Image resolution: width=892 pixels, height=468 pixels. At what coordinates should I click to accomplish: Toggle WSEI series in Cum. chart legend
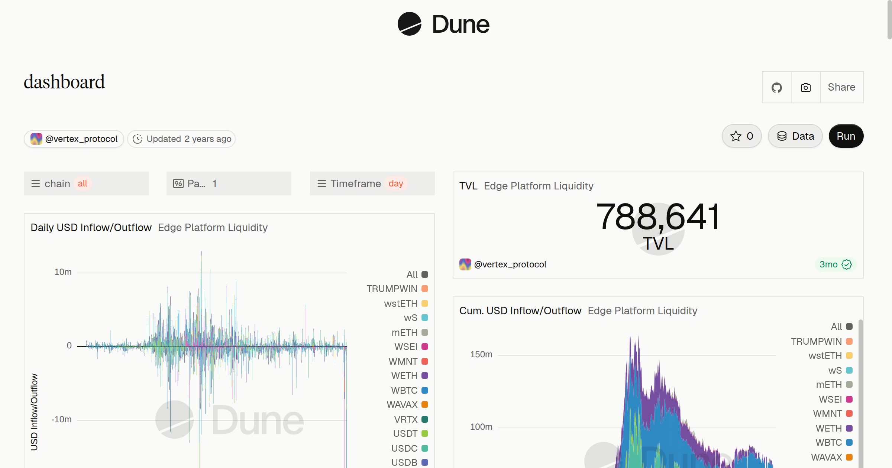836,399
